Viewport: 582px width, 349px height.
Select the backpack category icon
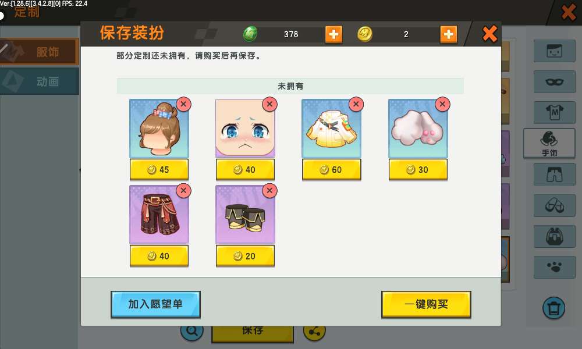pos(554,236)
